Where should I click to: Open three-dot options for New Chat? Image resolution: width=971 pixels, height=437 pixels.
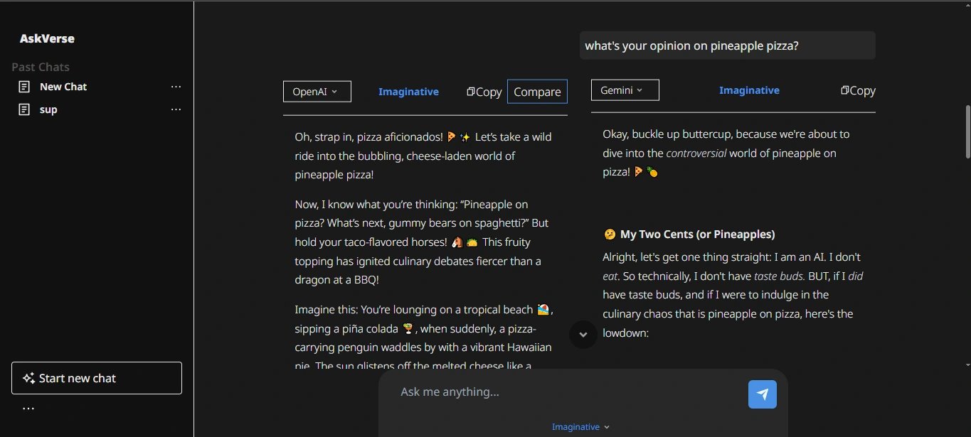[176, 87]
